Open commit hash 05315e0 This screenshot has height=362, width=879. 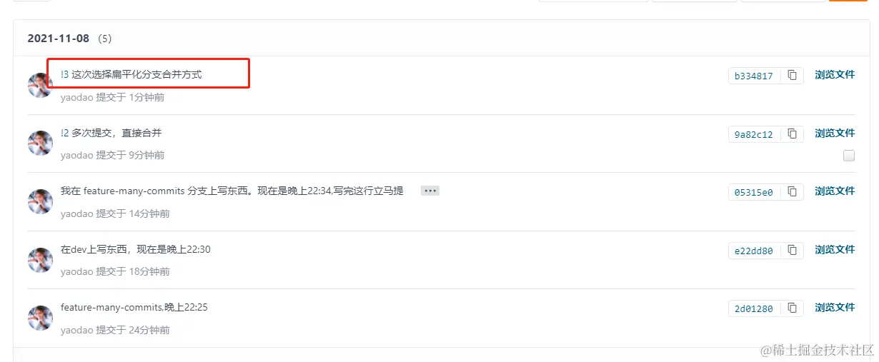(x=754, y=192)
